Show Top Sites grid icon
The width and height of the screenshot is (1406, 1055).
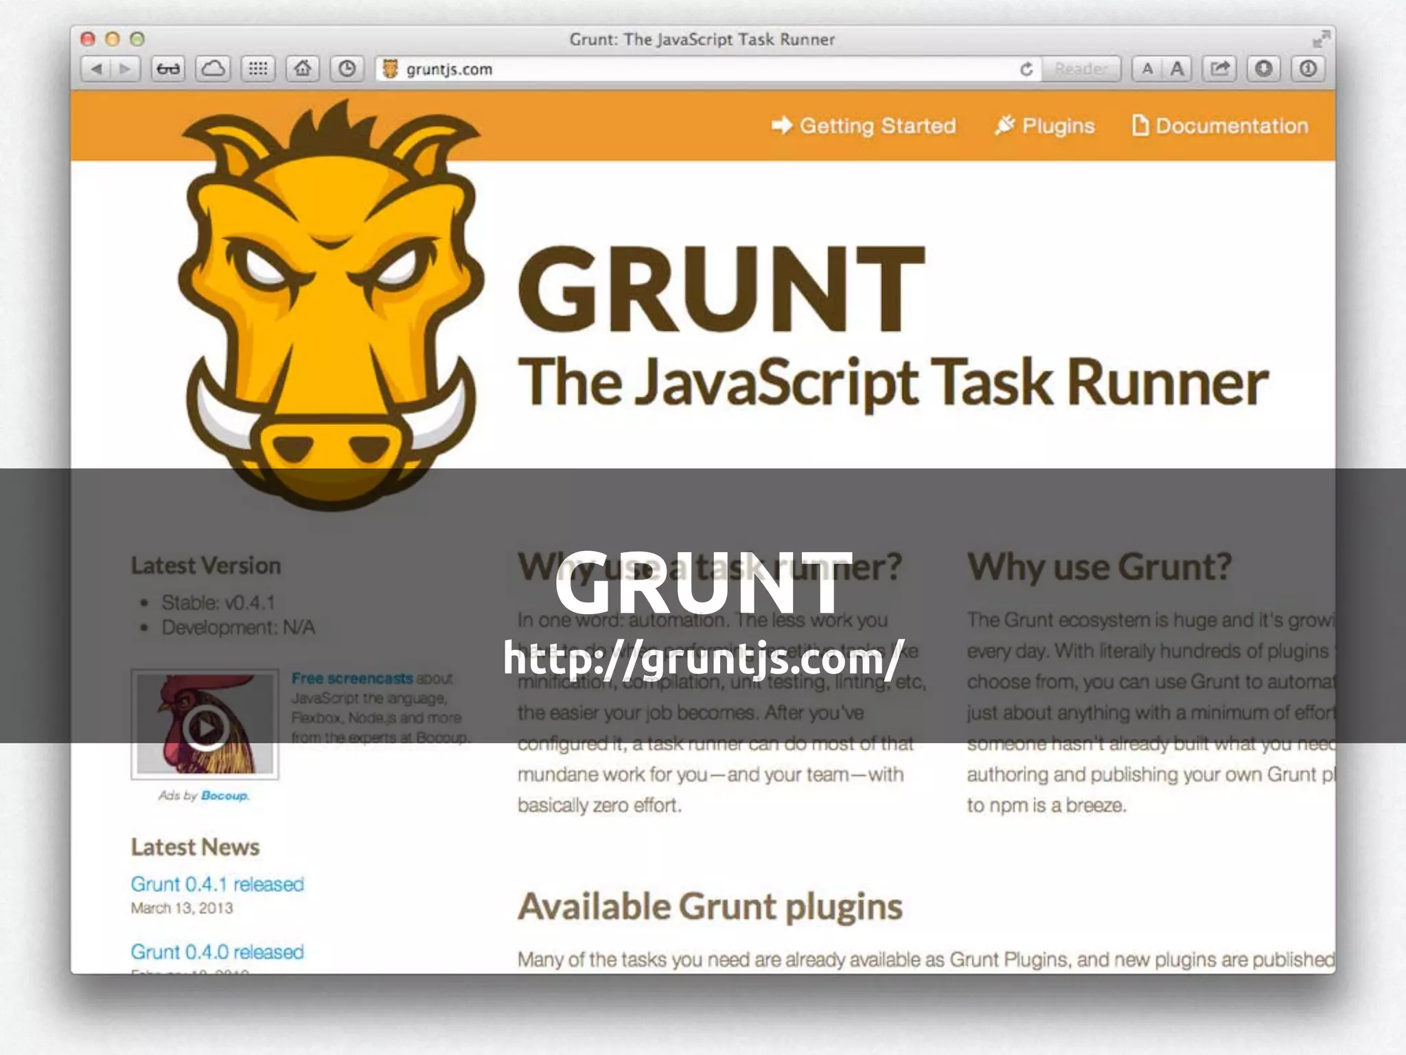[x=258, y=69]
